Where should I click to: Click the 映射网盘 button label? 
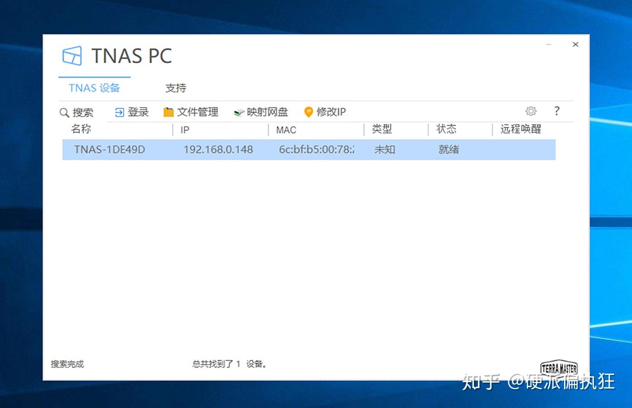[267, 112]
